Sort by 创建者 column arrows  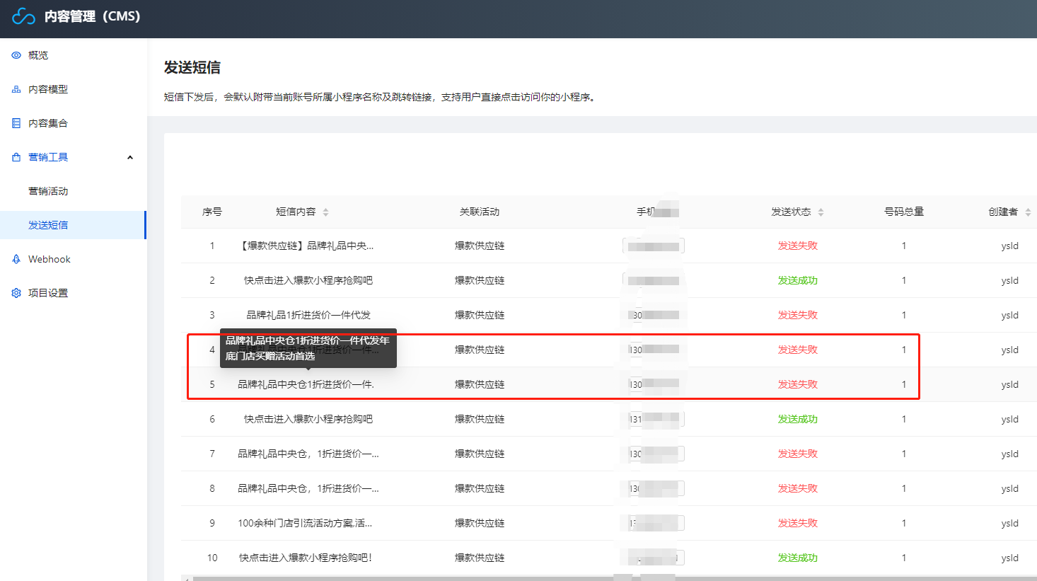pyautogui.click(x=1028, y=212)
